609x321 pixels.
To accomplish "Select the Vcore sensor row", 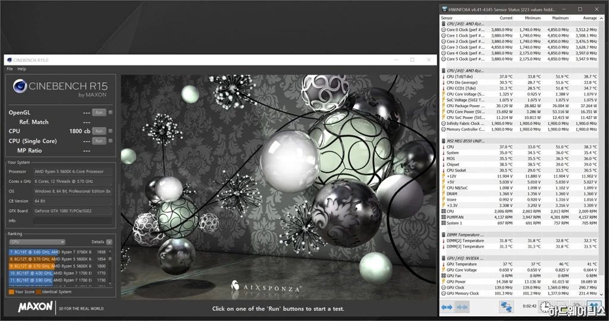I will pyautogui.click(x=519, y=200).
